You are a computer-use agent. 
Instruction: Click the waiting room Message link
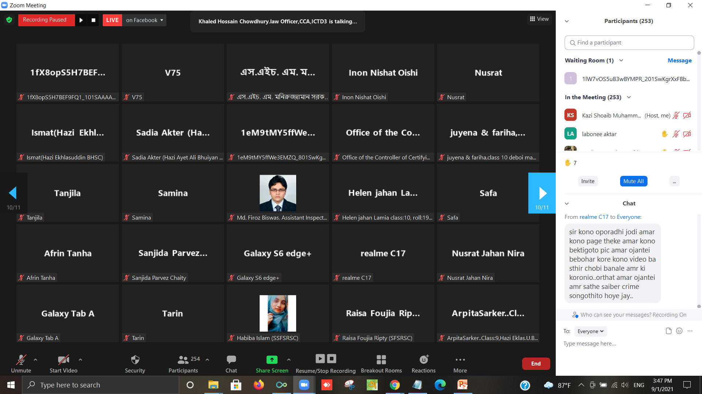[679, 61]
